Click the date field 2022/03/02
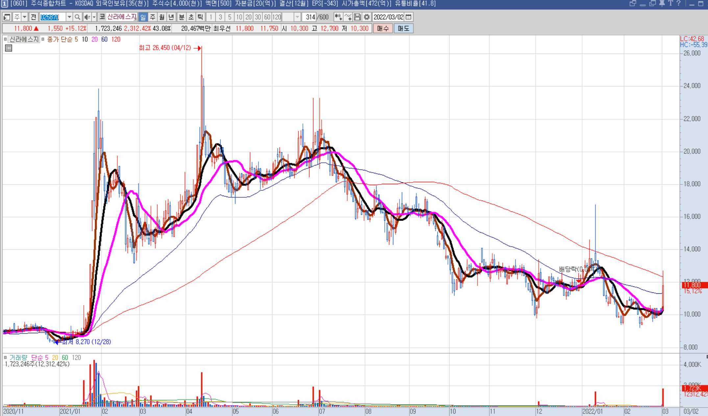 pyautogui.click(x=388, y=17)
